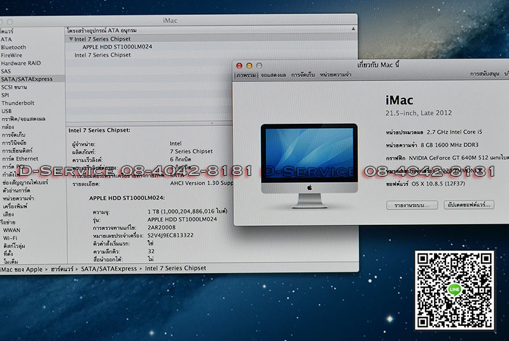Click ฮาร์ดแวร์ in the bottom path bar
The height and width of the screenshot is (341, 509).
click(62, 269)
